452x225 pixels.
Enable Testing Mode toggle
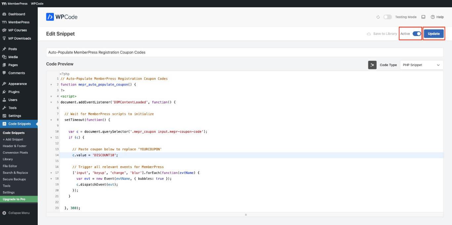coord(387,17)
